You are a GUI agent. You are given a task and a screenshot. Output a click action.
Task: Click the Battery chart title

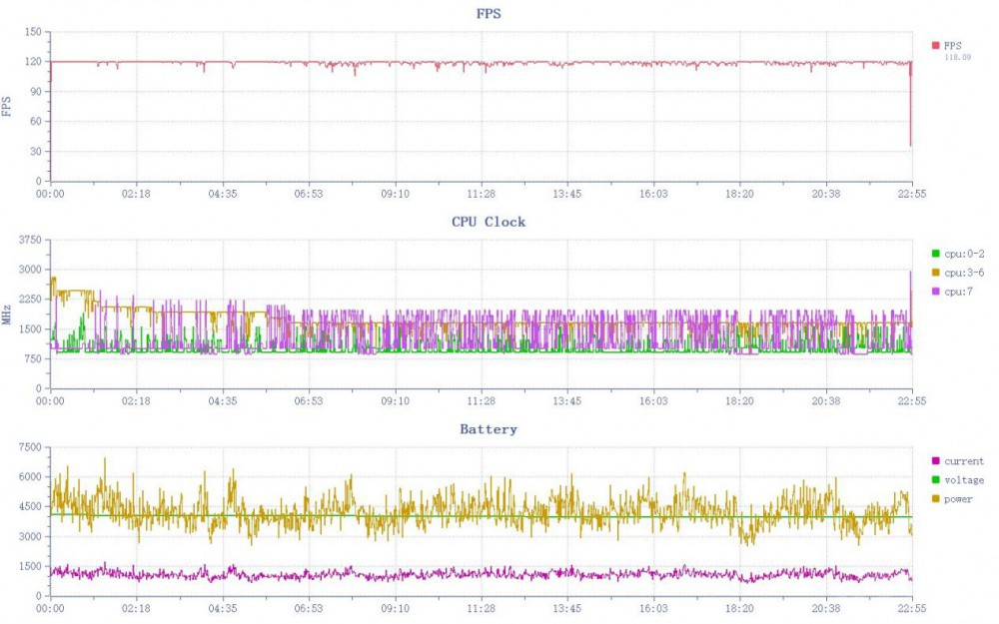point(489,429)
